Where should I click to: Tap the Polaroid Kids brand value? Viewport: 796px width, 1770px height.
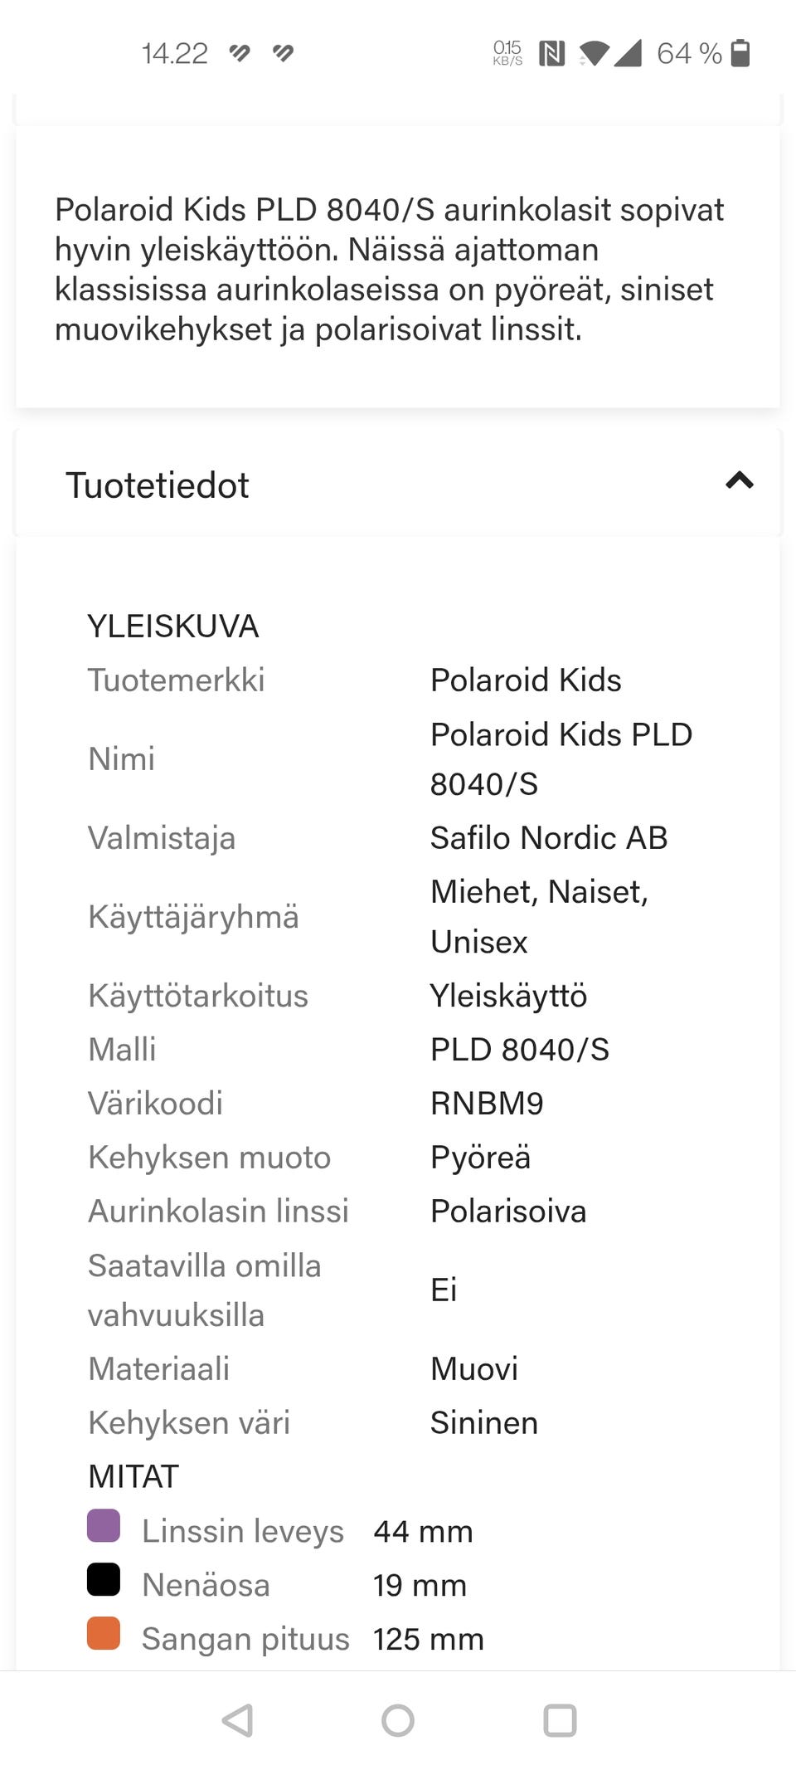(526, 680)
